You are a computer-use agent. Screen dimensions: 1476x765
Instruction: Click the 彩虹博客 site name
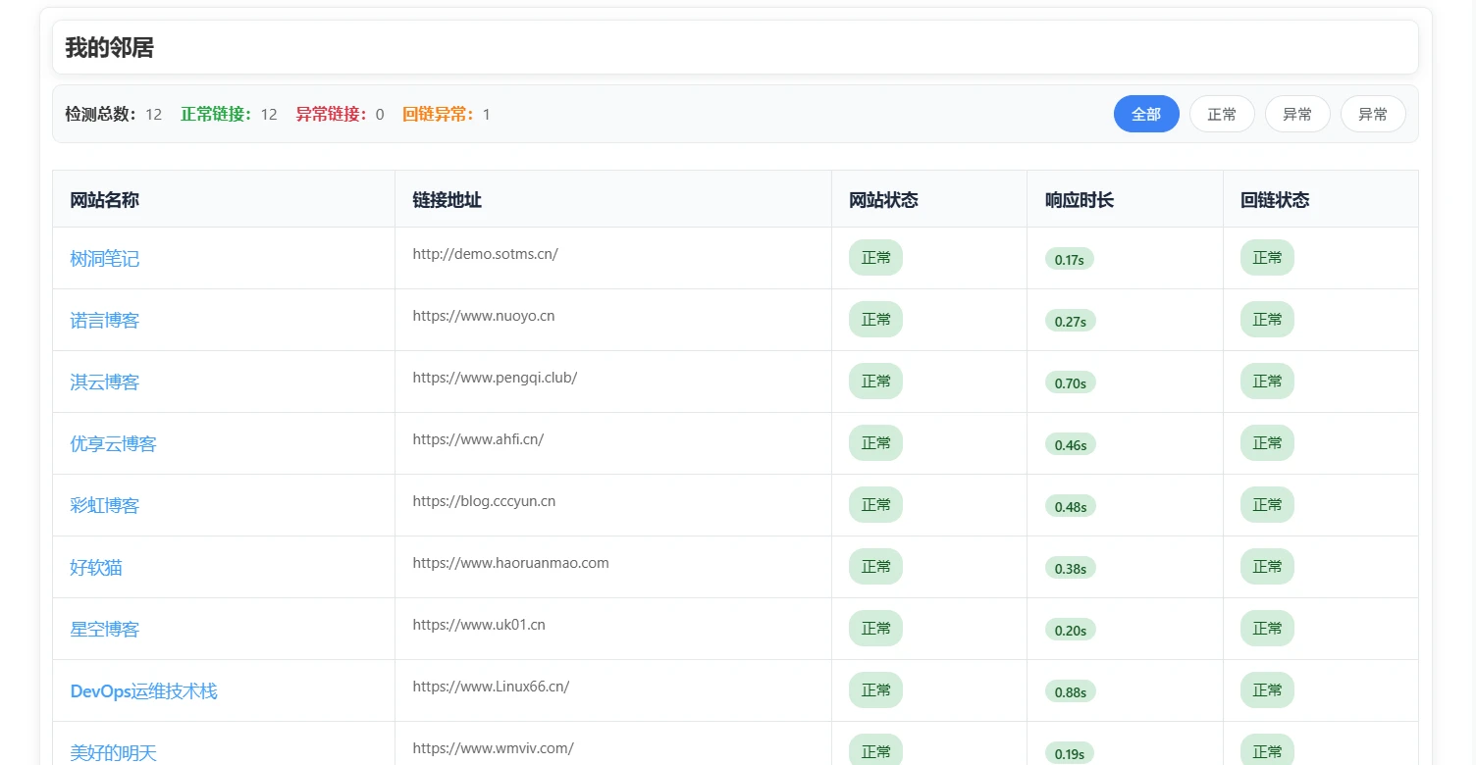tap(105, 506)
